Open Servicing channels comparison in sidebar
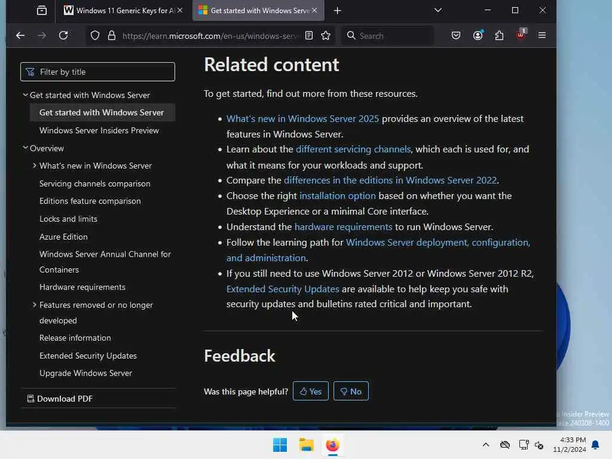This screenshot has height=459, width=612. point(95,183)
